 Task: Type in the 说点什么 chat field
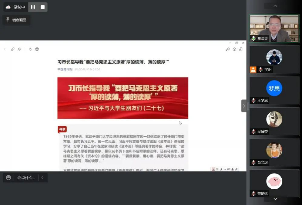(26, 177)
